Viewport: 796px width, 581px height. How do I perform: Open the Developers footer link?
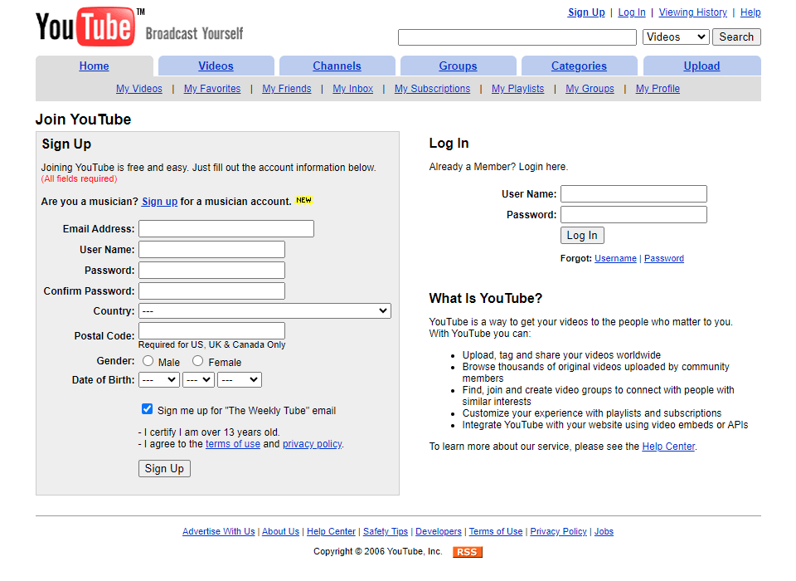(x=439, y=531)
